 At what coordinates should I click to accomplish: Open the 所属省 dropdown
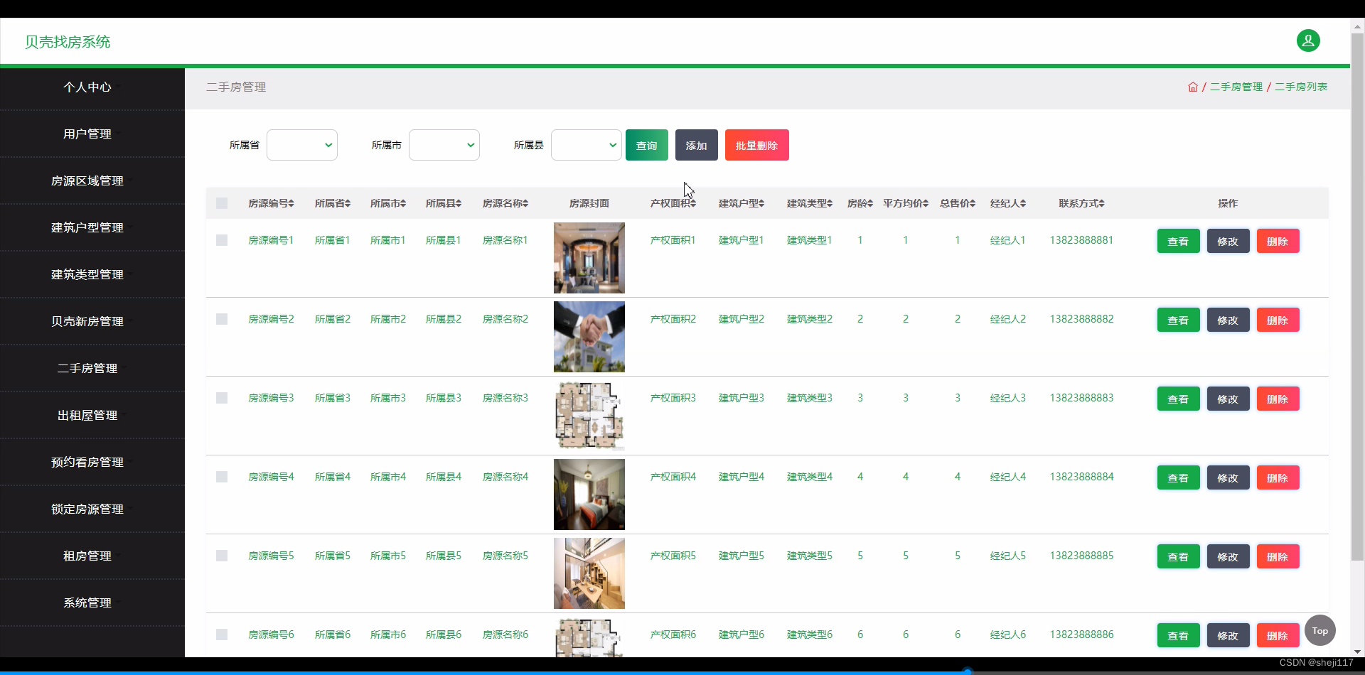click(302, 145)
